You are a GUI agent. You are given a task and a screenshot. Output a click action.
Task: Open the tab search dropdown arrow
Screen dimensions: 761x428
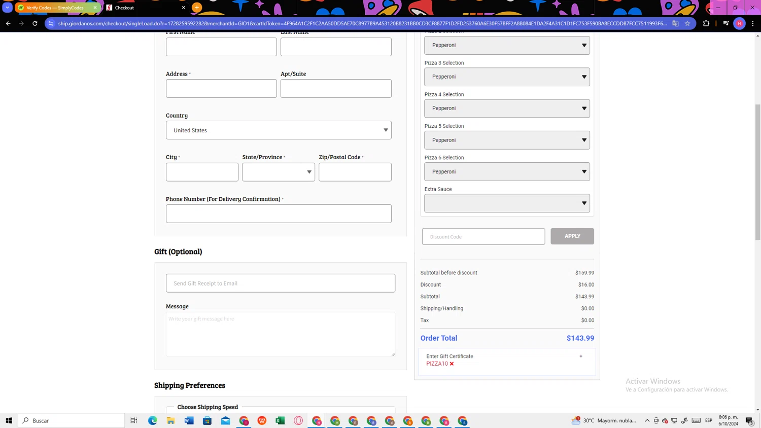(8, 8)
